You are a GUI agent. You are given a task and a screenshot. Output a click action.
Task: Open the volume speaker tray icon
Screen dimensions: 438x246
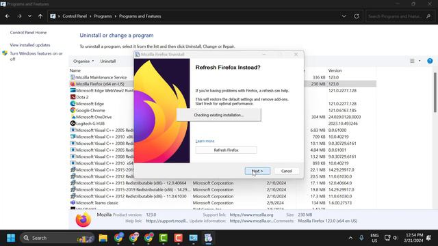tap(395, 238)
